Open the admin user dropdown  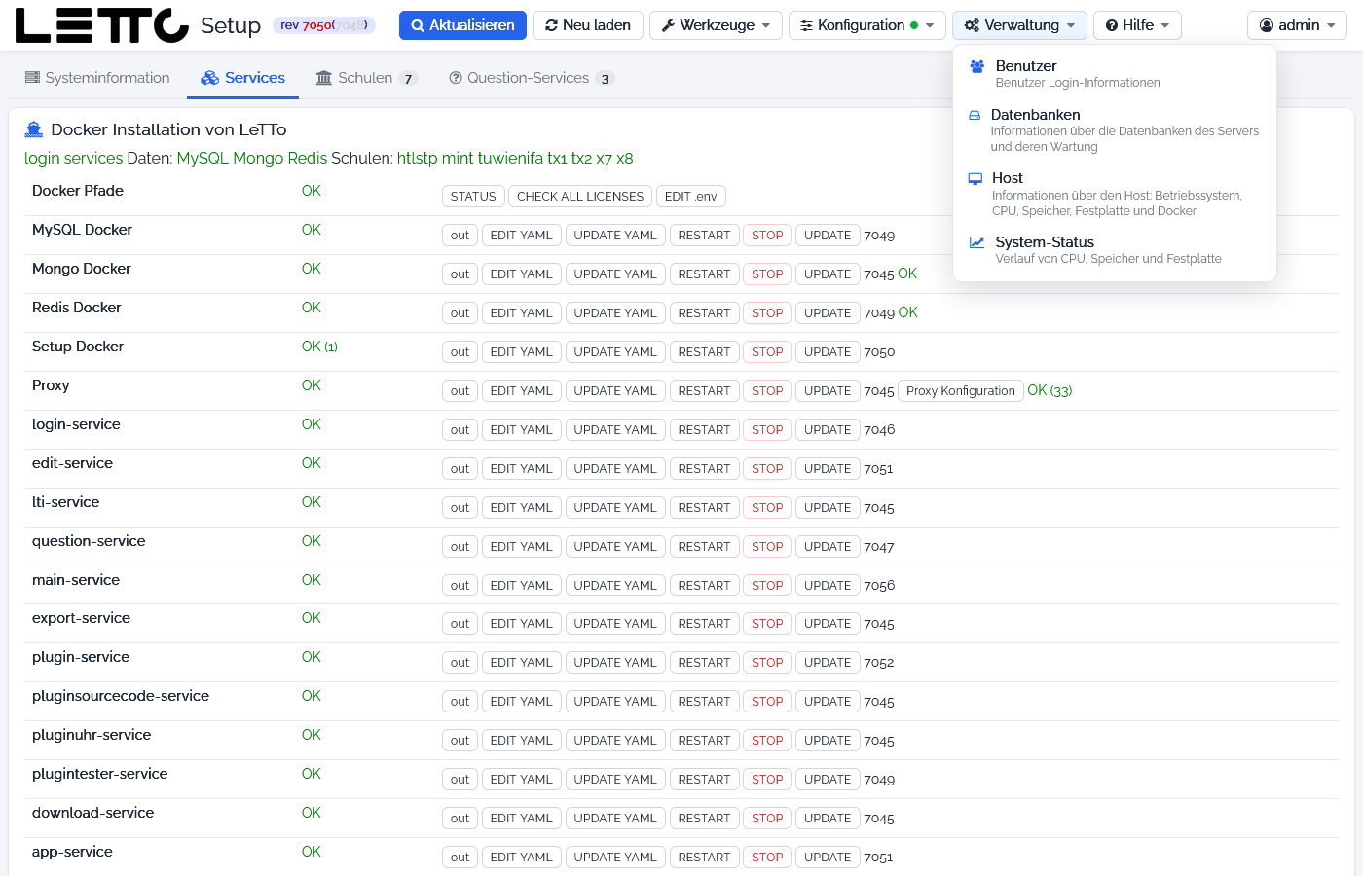(1297, 25)
